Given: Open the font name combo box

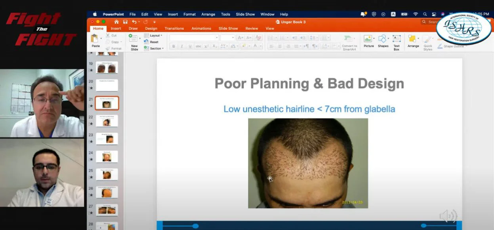Looking at the screenshot, I should (x=194, y=38).
